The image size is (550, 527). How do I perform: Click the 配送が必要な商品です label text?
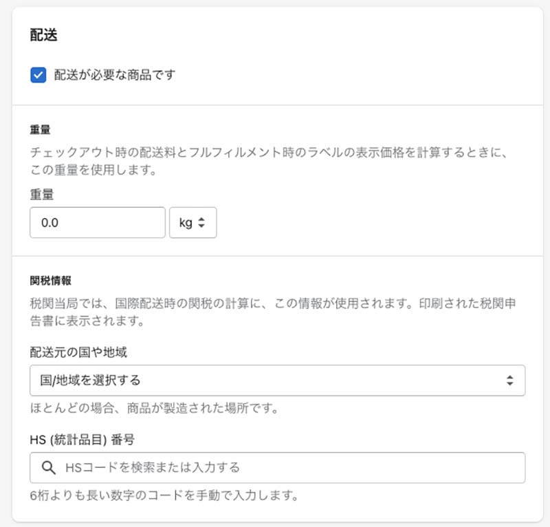115,74
